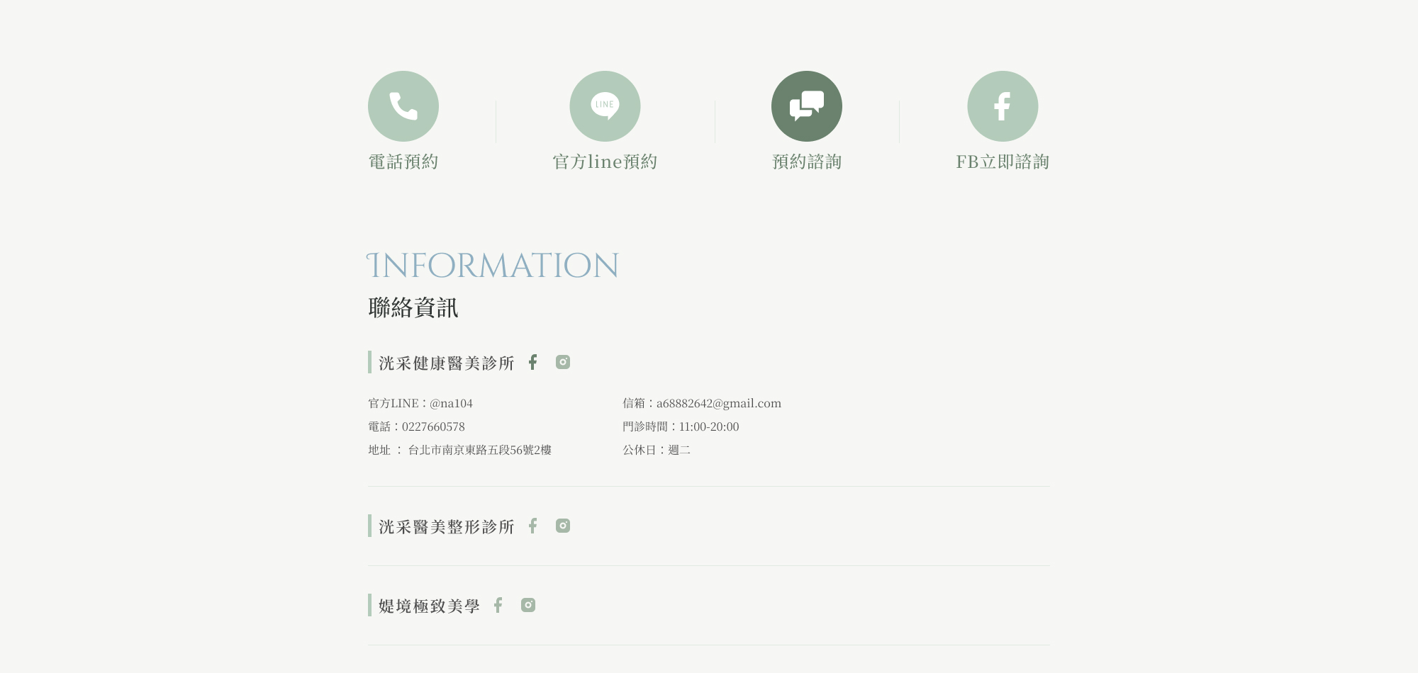
Task: Open Facebook page for 洸采健康醫美診所
Action: (x=532, y=362)
